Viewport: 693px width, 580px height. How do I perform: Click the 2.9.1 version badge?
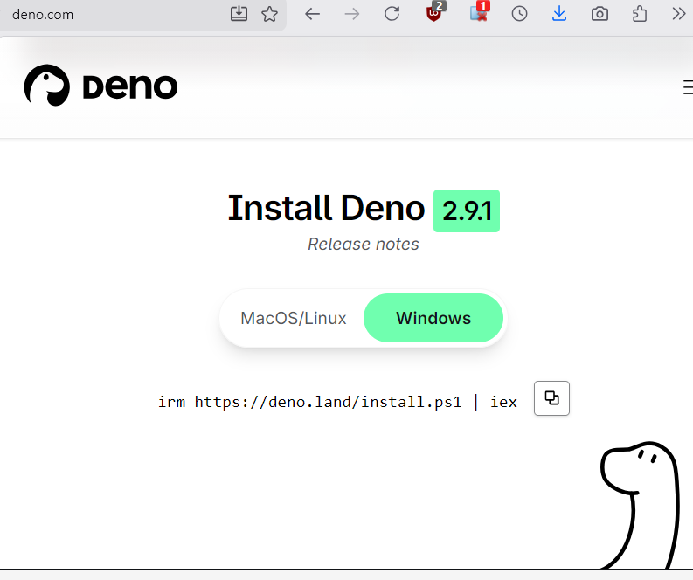tap(467, 211)
